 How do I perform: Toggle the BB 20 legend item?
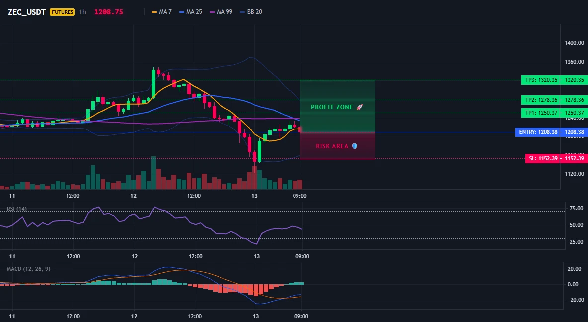(251, 12)
